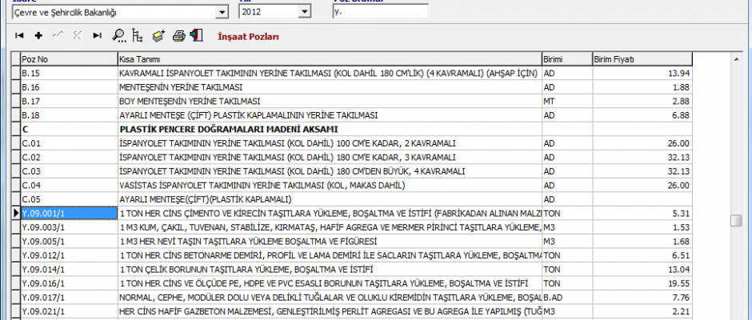Click in the search field containing 'y.'
The height and width of the screenshot is (320, 752).
pyautogui.click(x=380, y=12)
